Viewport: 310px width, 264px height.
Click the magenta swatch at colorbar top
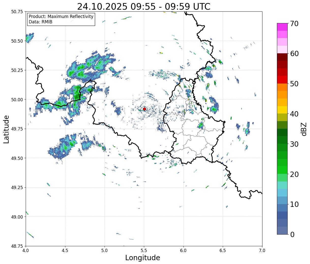[282, 27]
